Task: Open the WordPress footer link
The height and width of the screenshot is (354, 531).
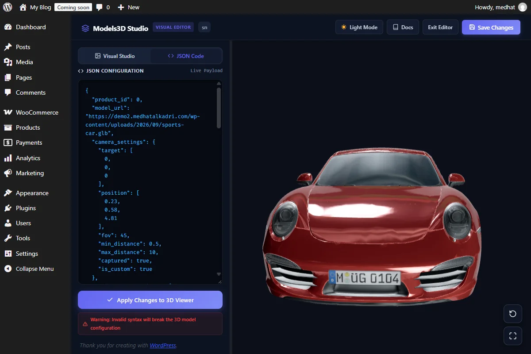Action: [x=163, y=345]
